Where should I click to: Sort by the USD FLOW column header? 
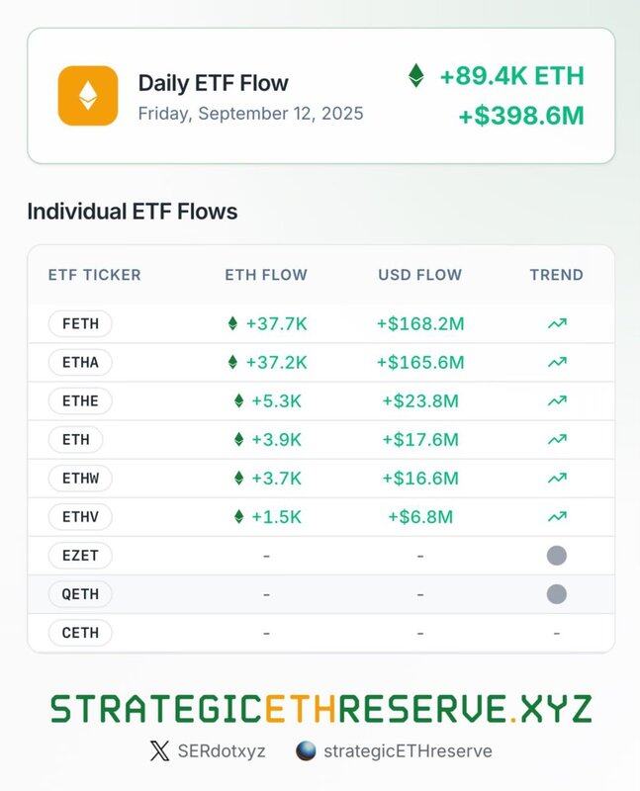pos(420,275)
